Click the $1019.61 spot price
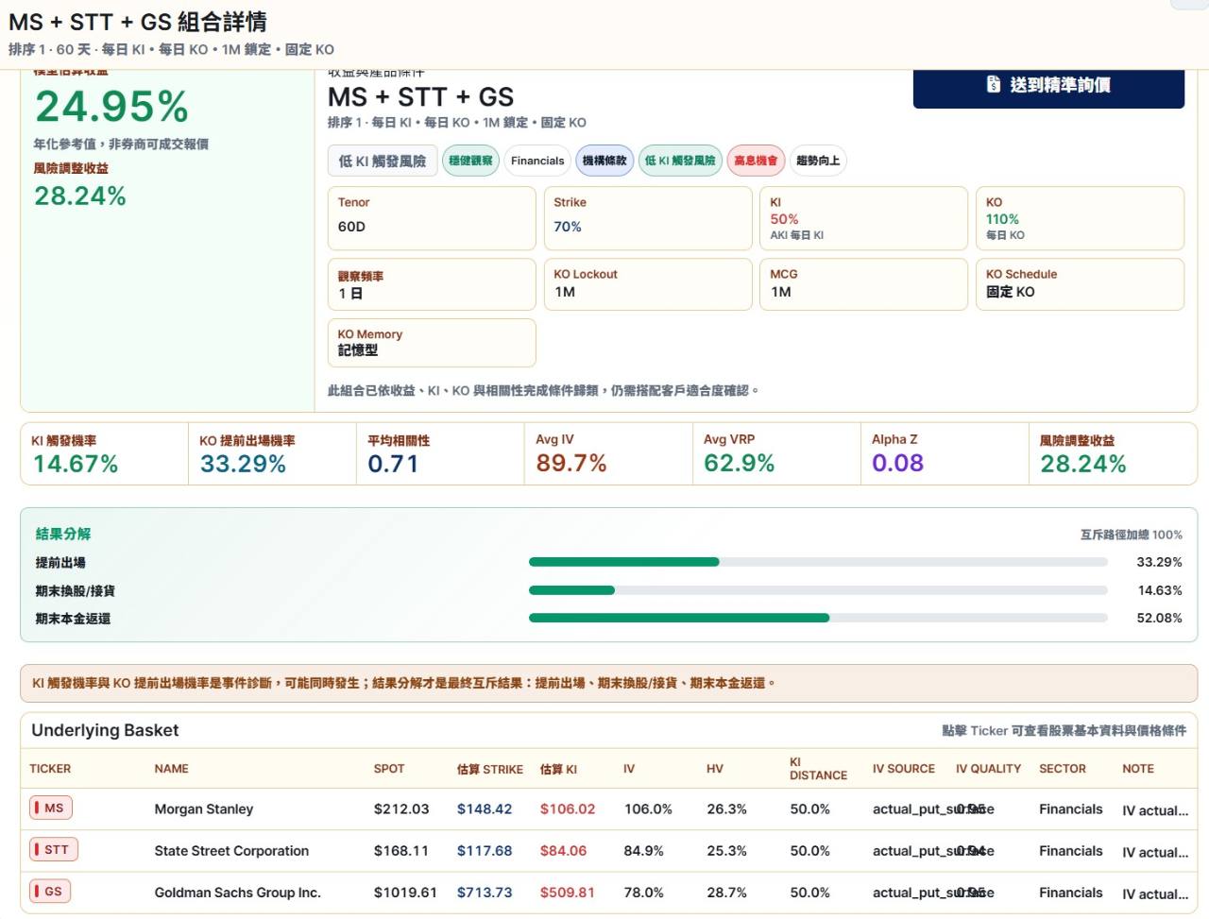1209x919 pixels. point(405,893)
